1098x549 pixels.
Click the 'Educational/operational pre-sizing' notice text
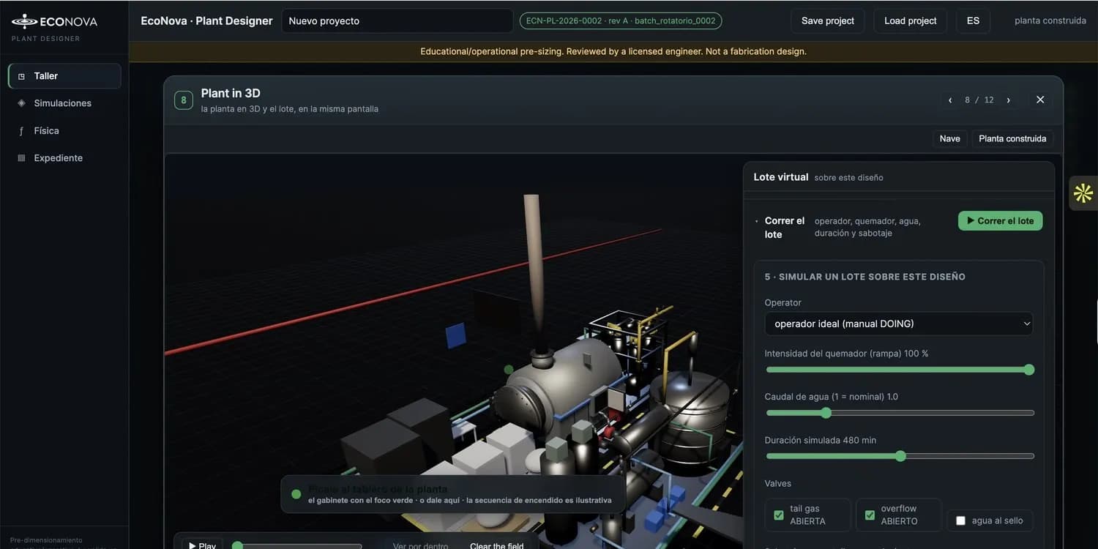tap(613, 51)
